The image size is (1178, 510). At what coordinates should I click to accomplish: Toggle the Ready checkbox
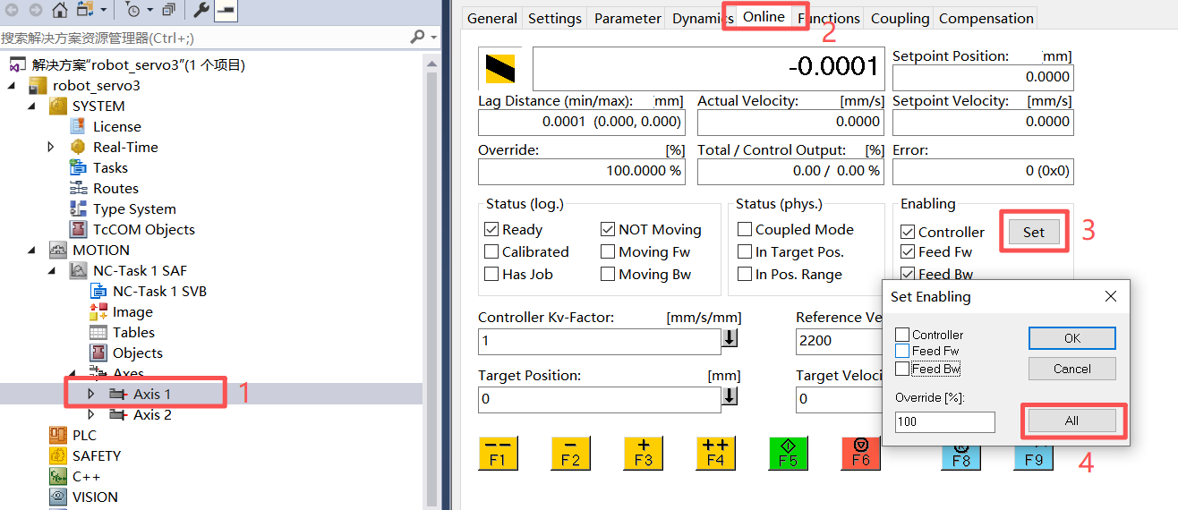coord(491,230)
